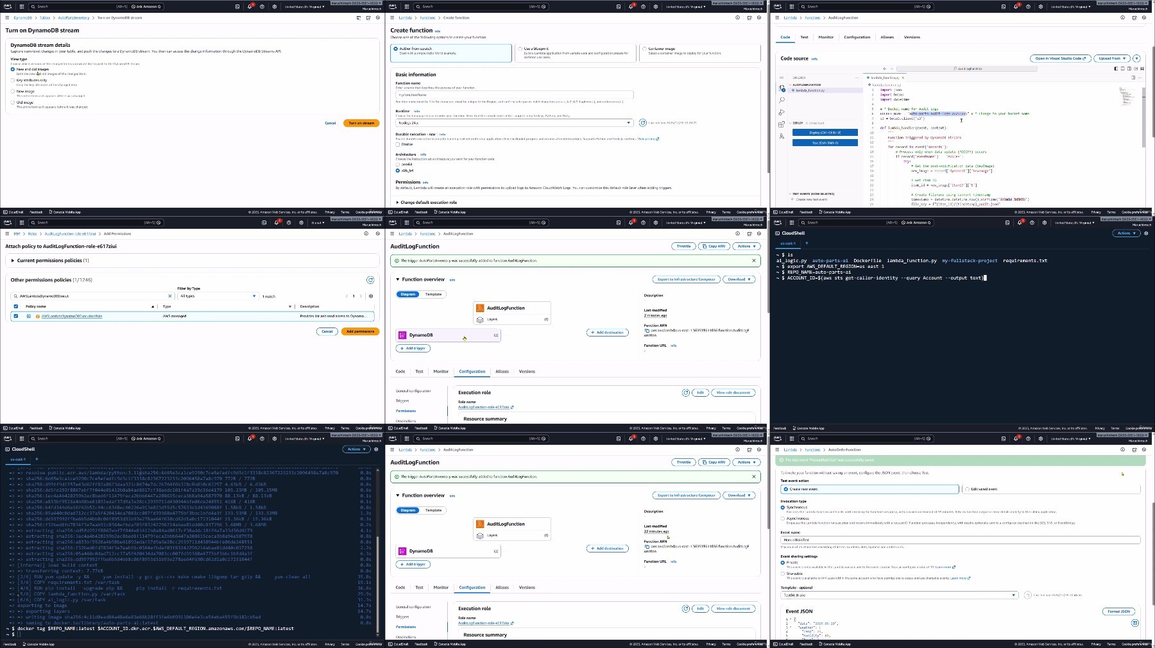Open the Versions tab above Code source
The width and height of the screenshot is (1155, 648).
(912, 37)
